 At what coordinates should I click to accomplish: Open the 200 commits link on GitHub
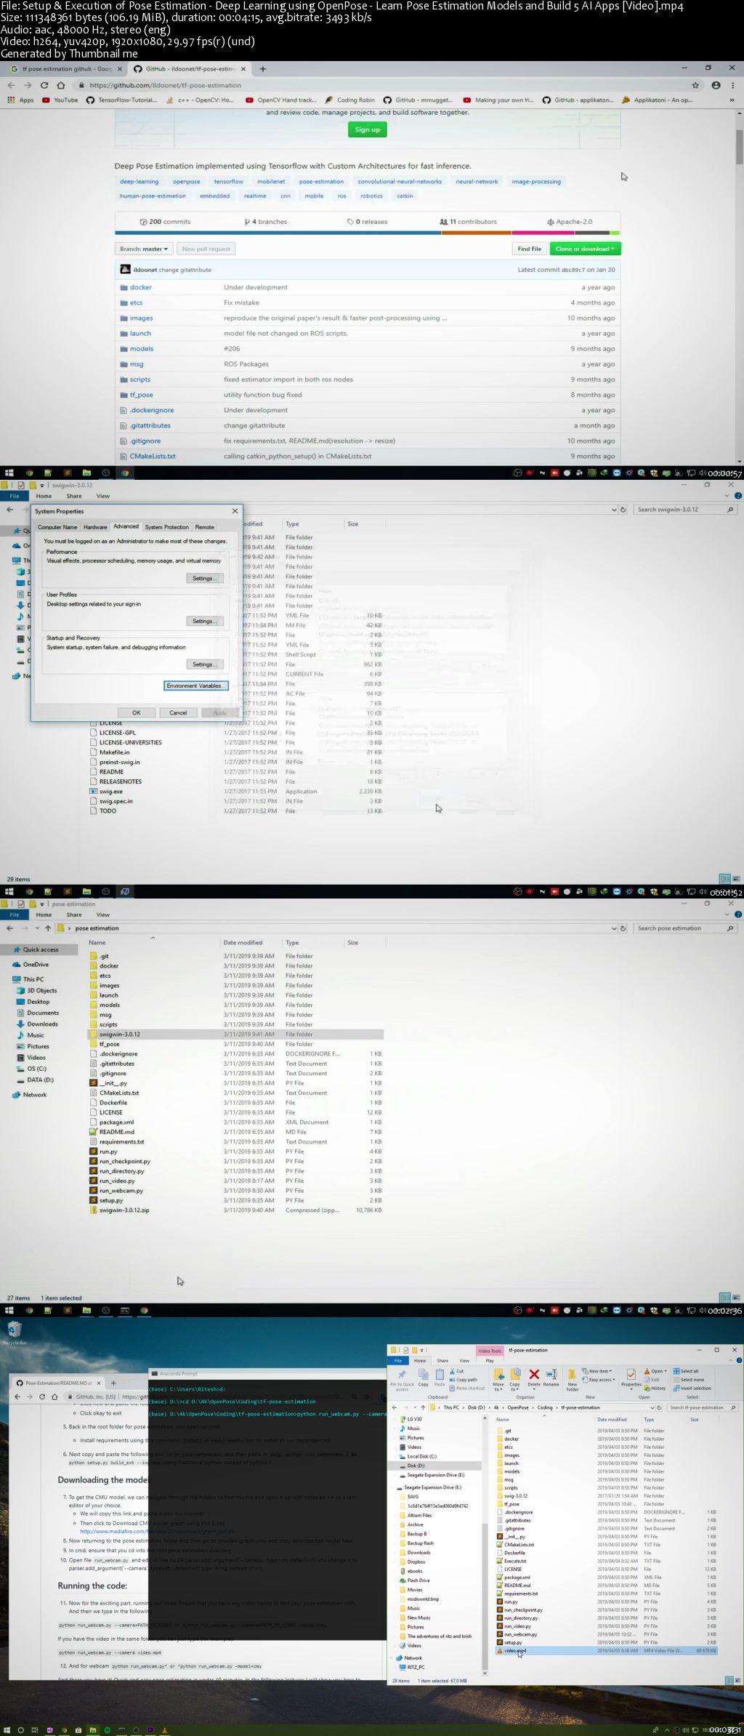[x=165, y=222]
